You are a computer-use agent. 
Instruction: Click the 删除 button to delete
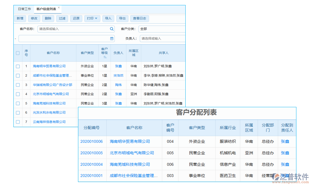pyautogui.click(x=48, y=18)
